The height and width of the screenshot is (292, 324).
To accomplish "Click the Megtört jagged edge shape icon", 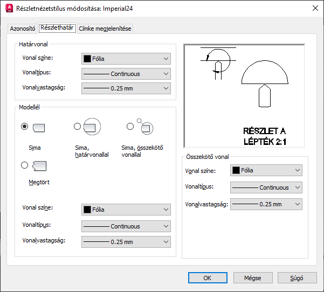I will click(x=39, y=166).
